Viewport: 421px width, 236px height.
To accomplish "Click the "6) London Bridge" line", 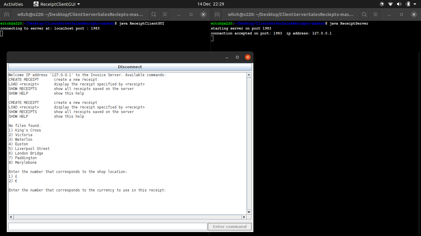I will tap(26, 153).
